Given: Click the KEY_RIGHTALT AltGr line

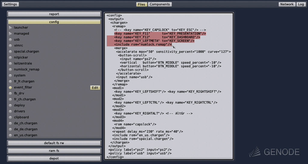Looking at the screenshot, I should pos(153,113).
